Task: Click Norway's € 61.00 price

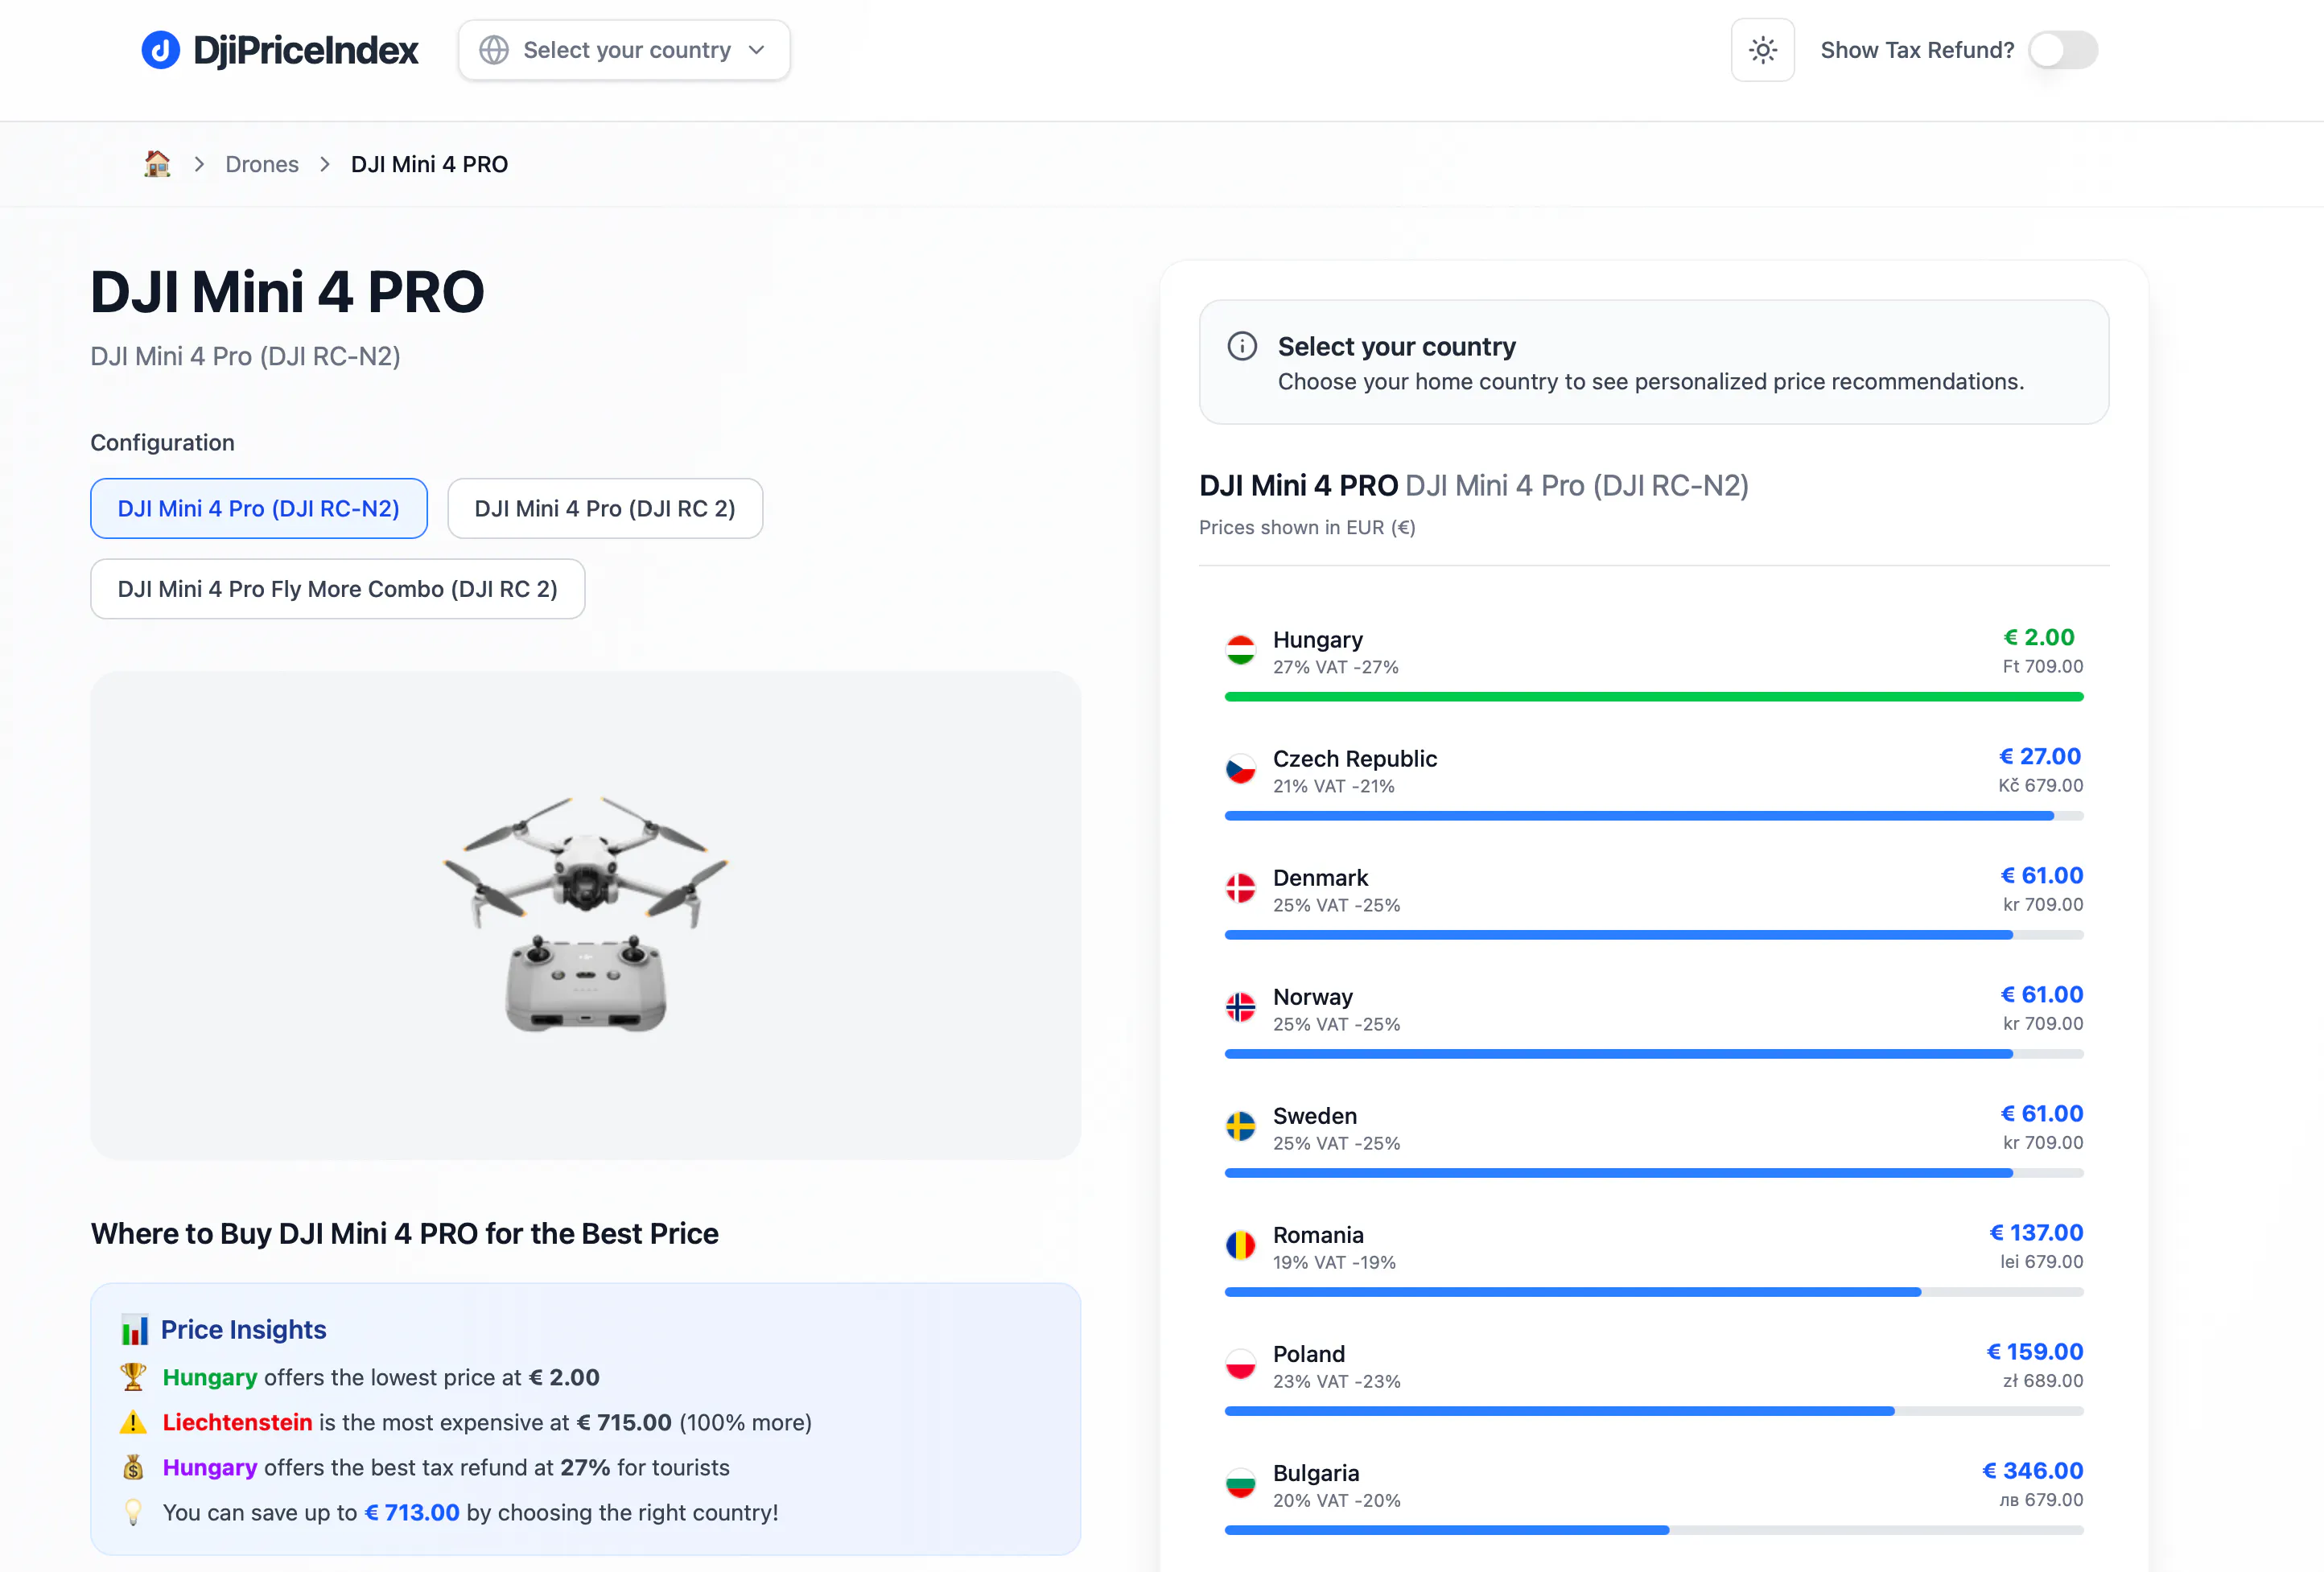Action: coord(2042,994)
